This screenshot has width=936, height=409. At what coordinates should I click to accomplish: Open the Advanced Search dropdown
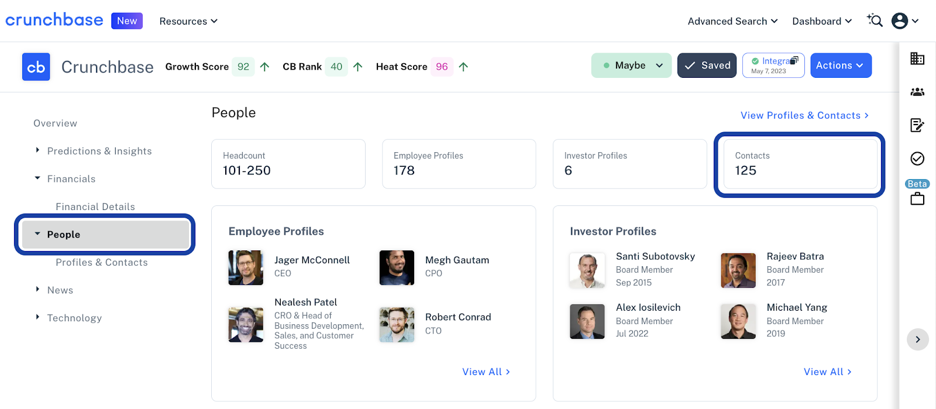(x=732, y=21)
